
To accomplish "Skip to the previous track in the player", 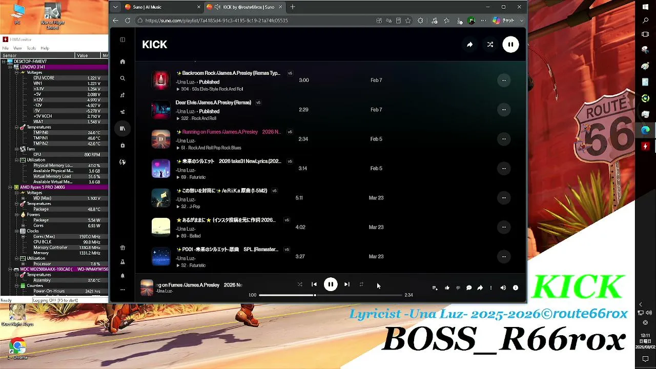I will (314, 284).
